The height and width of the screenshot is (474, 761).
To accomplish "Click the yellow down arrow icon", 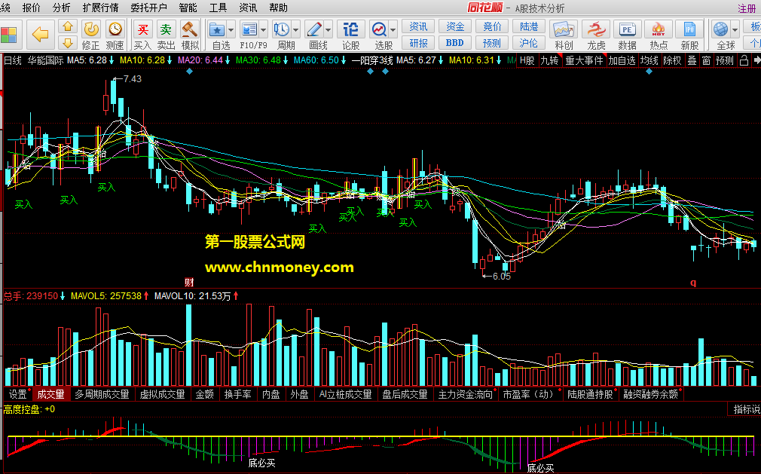I will click(x=68, y=43).
